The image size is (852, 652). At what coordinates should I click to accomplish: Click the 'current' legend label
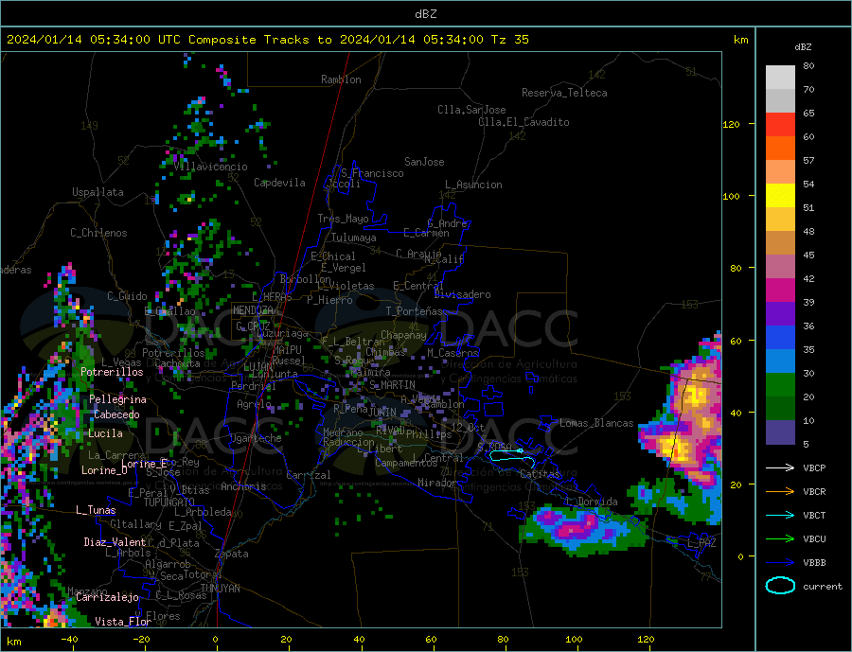823,587
